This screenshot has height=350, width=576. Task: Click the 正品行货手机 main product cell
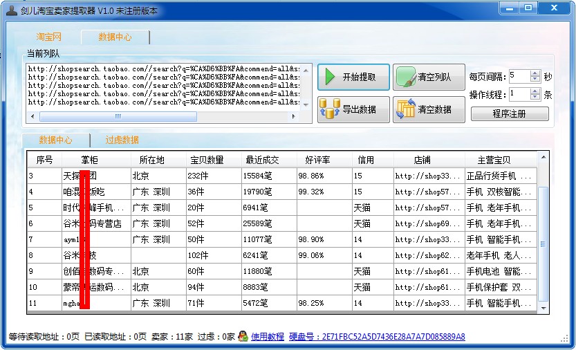pyautogui.click(x=501, y=176)
